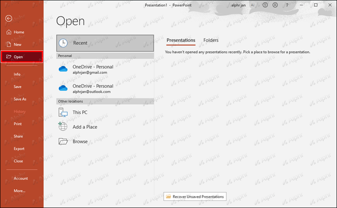Open the Share page
The image size is (337, 208).
[x=22, y=136]
